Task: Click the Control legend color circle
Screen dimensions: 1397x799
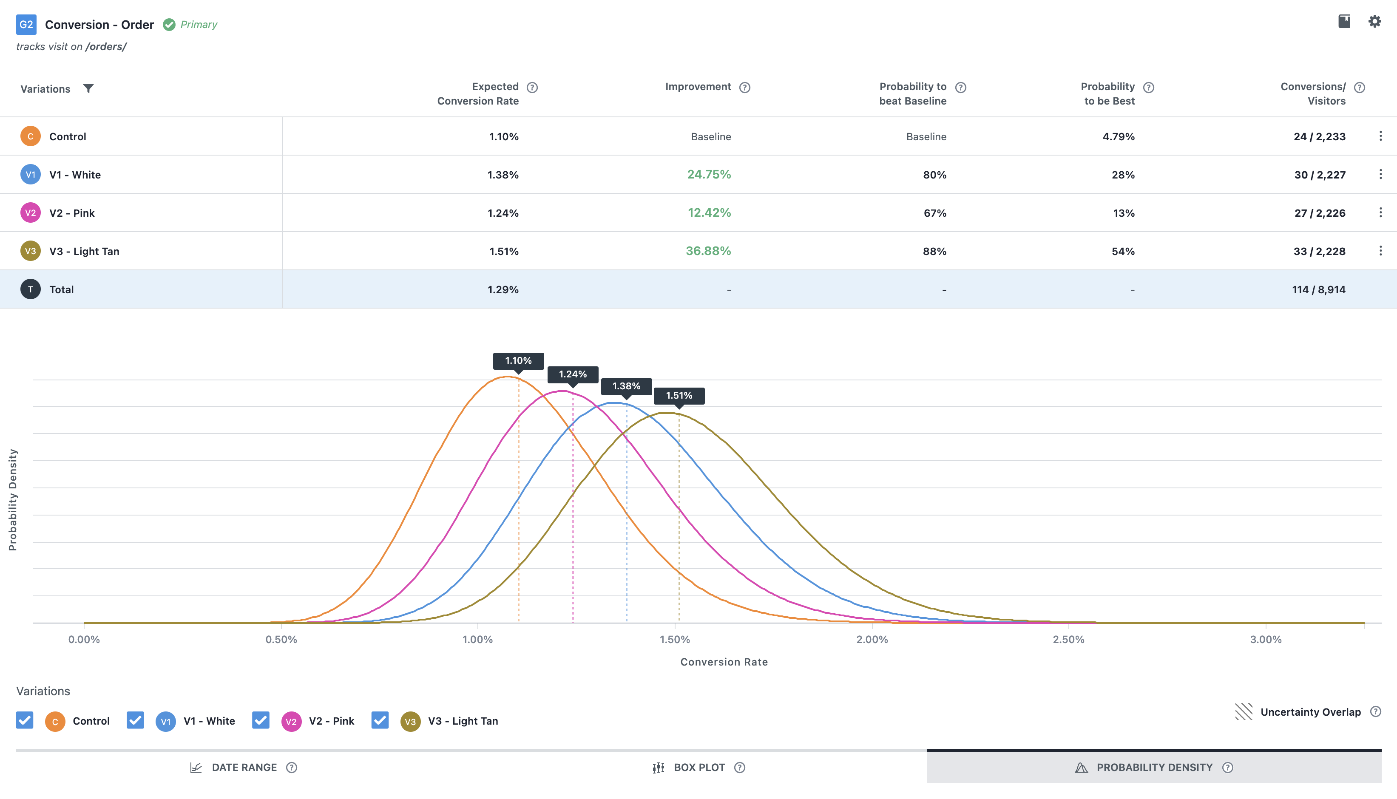Action: (x=55, y=721)
